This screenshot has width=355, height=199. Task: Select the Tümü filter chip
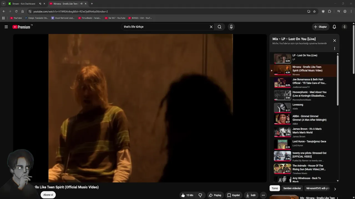coord(275,188)
